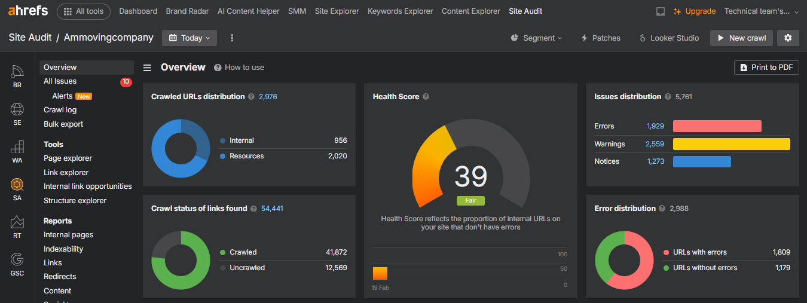Screen dimensions: 807x303
Task: Open Structure explorer
Action: tap(75, 201)
